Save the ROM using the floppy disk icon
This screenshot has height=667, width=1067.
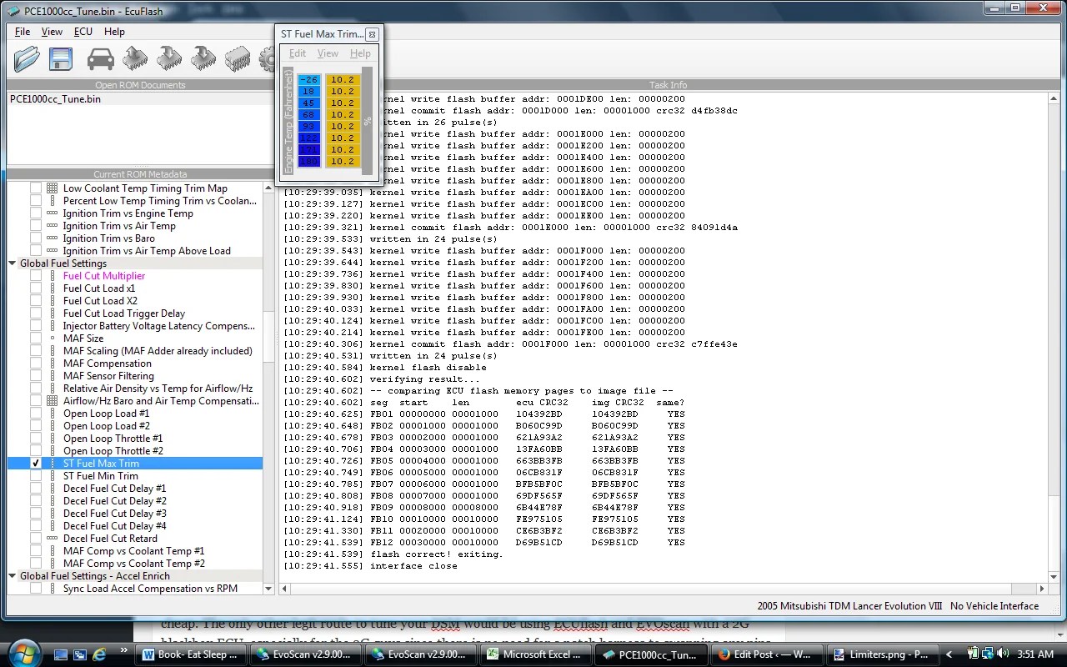[x=61, y=58]
